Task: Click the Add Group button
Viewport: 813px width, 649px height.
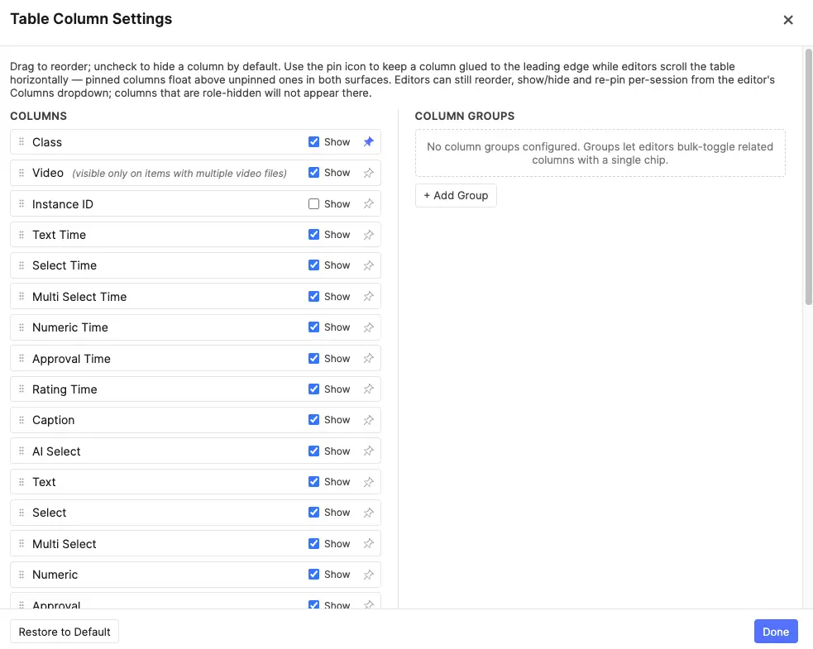Action: click(456, 195)
